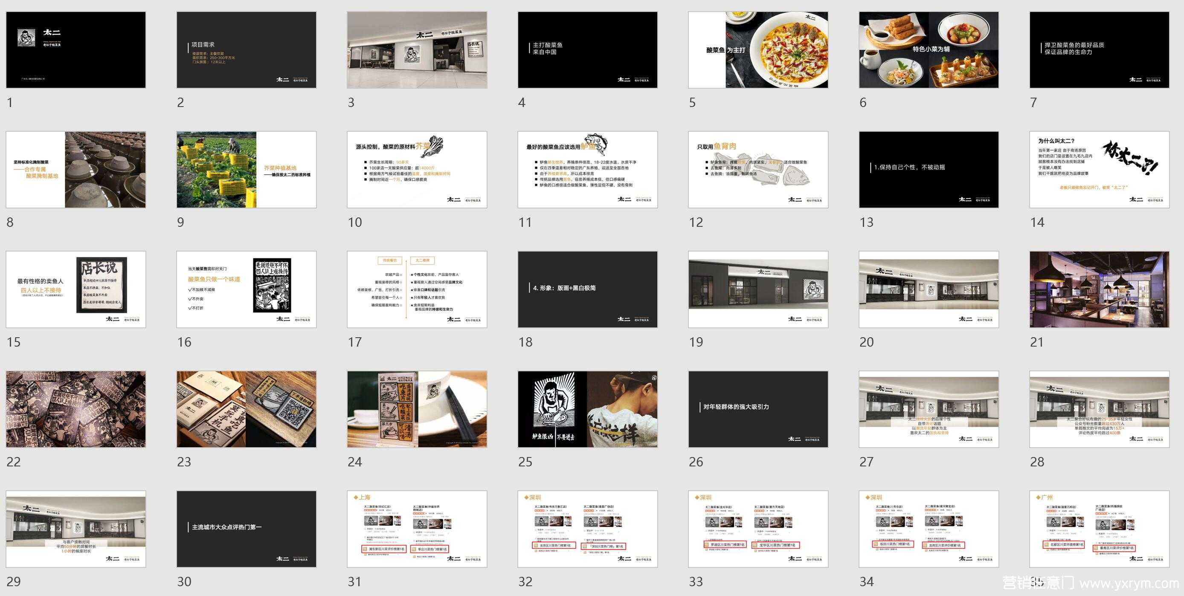This screenshot has height=596, width=1184.
Task: Open slide 34 深圳 rankings third page
Action: tap(929, 529)
